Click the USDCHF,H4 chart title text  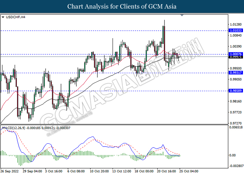point(15,17)
